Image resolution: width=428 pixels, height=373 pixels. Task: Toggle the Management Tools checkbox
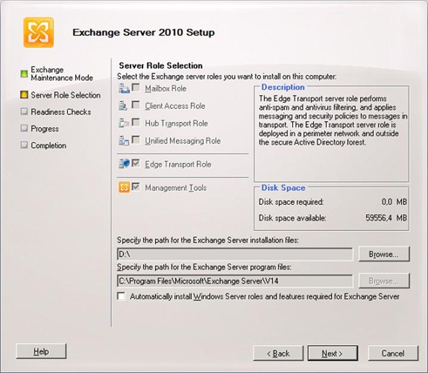tap(136, 187)
